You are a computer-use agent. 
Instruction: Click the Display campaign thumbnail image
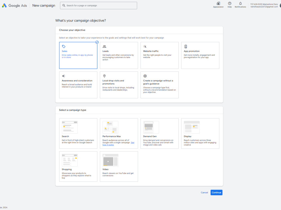(192, 127)
